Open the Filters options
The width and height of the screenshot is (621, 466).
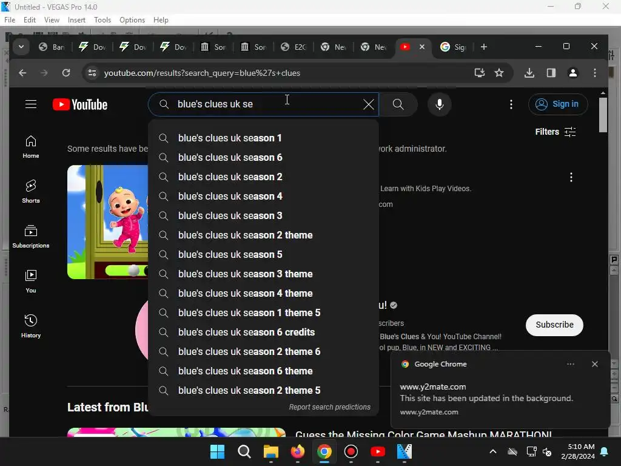pos(556,132)
